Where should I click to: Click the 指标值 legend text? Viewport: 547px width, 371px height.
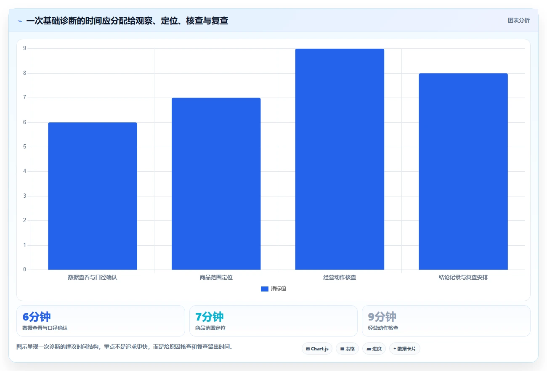279,289
